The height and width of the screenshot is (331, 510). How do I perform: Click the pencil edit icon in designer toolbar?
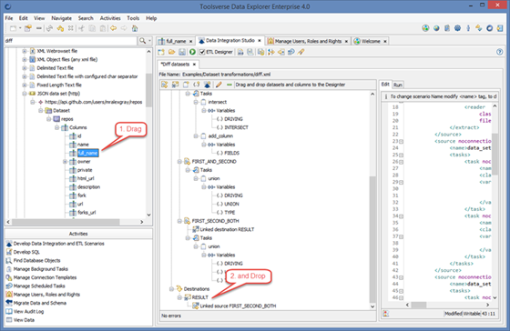point(219,85)
